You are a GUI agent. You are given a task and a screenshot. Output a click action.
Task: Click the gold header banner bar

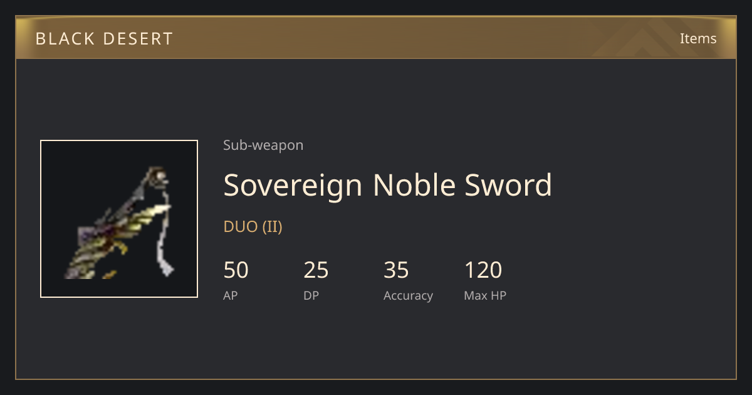tap(376, 38)
